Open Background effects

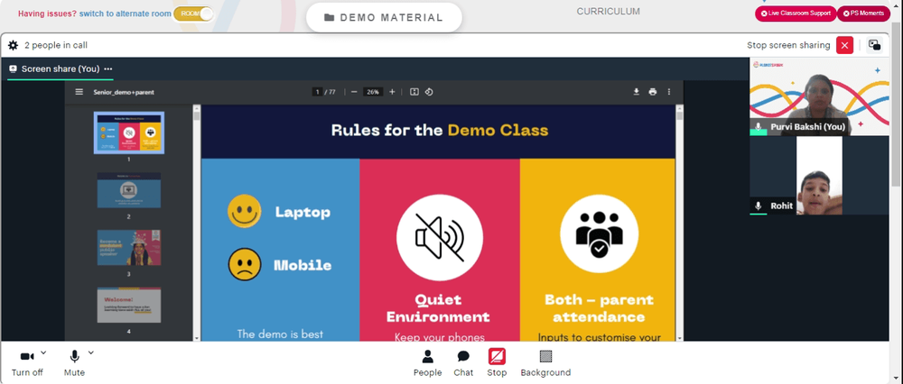click(545, 363)
